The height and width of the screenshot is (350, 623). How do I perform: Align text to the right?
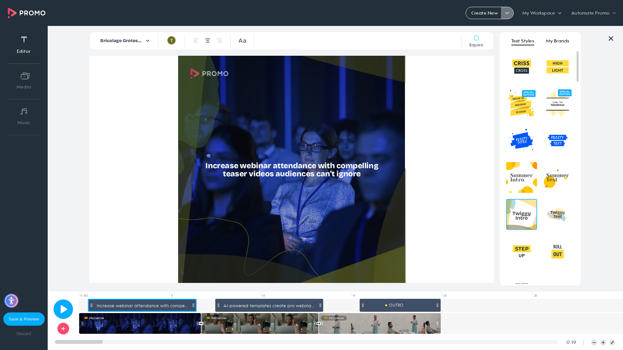(x=219, y=41)
